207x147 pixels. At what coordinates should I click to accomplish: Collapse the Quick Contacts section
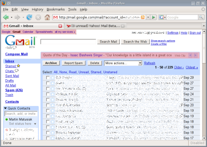[x=5, y=108]
